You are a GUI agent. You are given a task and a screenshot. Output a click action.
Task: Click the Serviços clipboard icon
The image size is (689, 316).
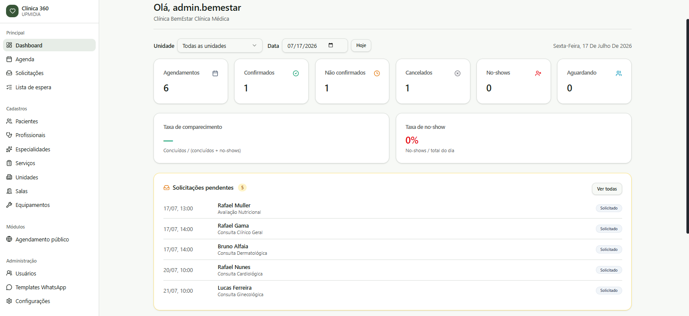tap(9, 163)
